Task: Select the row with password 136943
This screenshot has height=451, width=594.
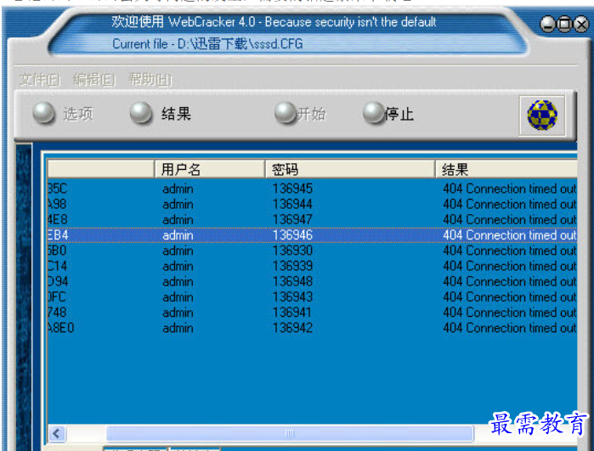Action: [312, 297]
